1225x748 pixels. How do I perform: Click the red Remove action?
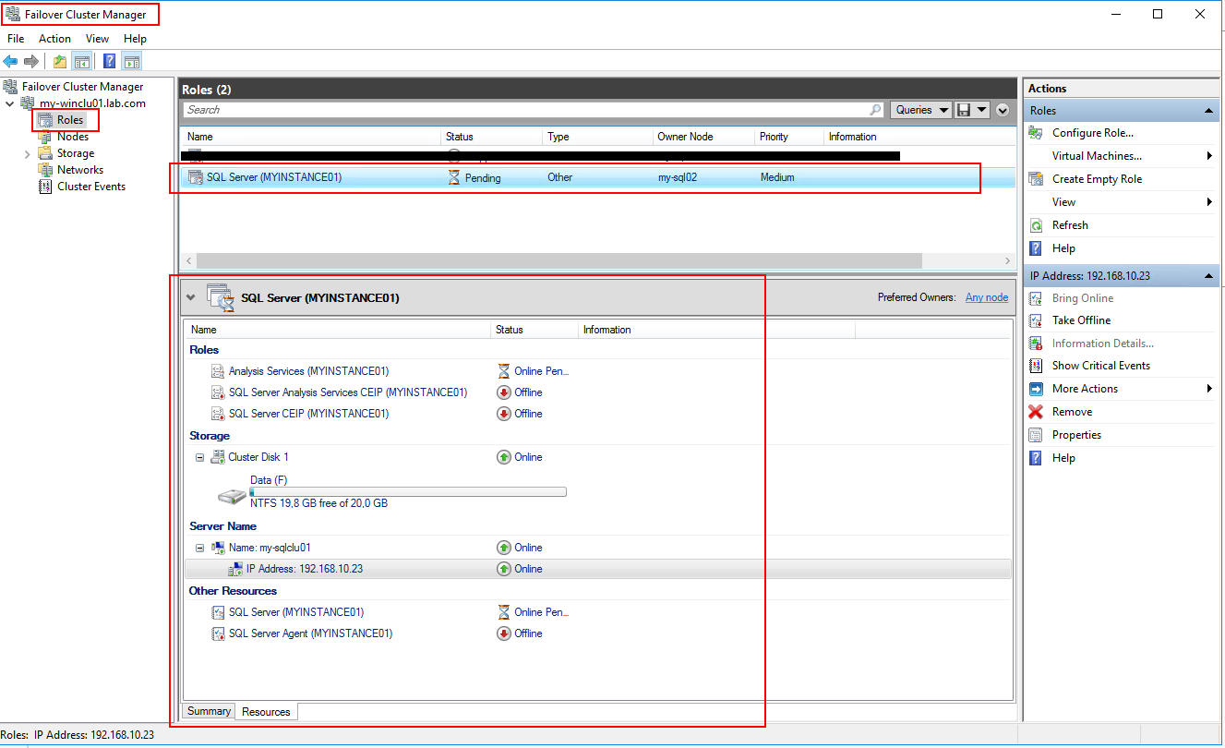coord(1072,412)
